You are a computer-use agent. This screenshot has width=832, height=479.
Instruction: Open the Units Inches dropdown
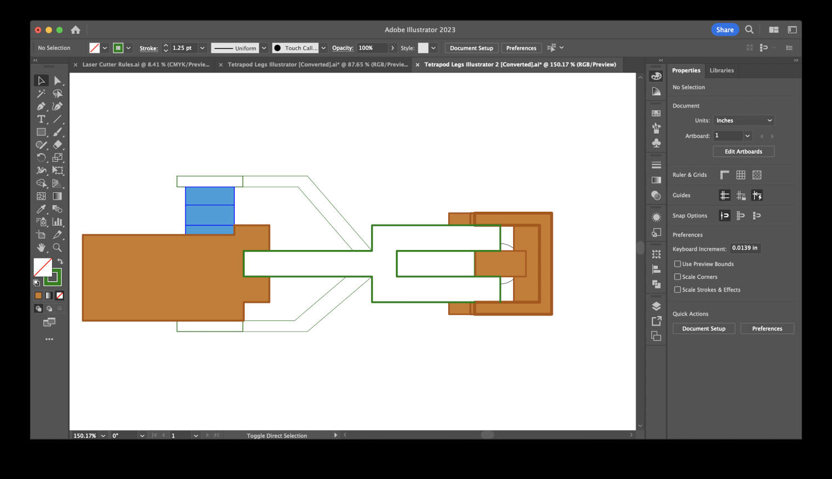point(744,120)
